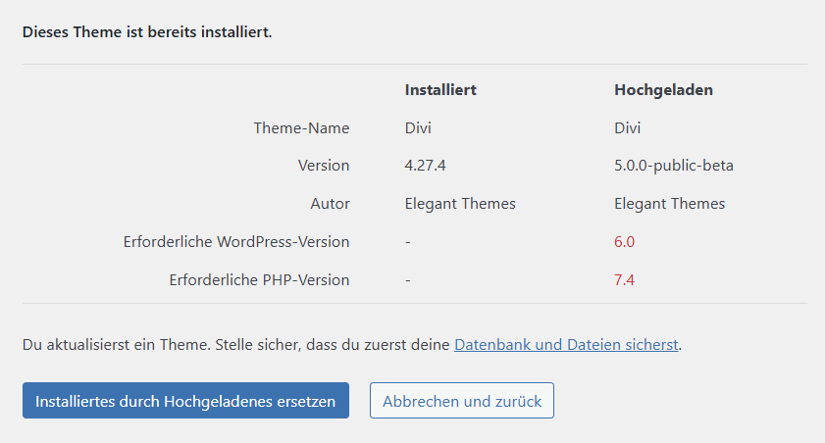Viewport: 825px width, 443px height.
Task: Click the red required PHP version 7.4
Action: (624, 280)
